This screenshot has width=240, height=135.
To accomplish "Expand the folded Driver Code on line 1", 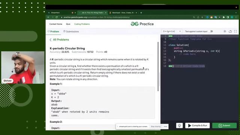I will click(171, 36).
